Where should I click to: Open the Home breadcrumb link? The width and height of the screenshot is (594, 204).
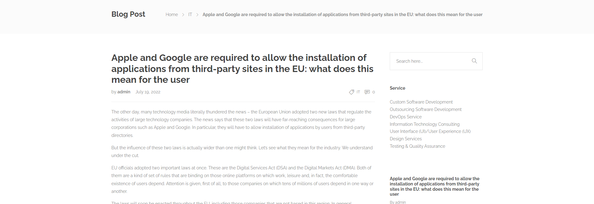click(x=172, y=15)
